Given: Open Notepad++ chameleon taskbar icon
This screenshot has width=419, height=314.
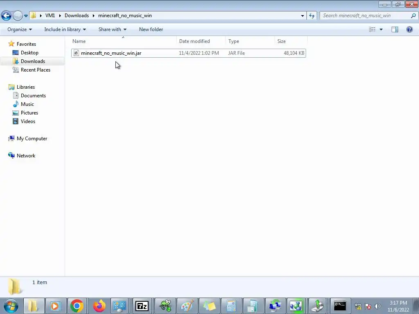Looking at the screenshot, I should coord(165,306).
